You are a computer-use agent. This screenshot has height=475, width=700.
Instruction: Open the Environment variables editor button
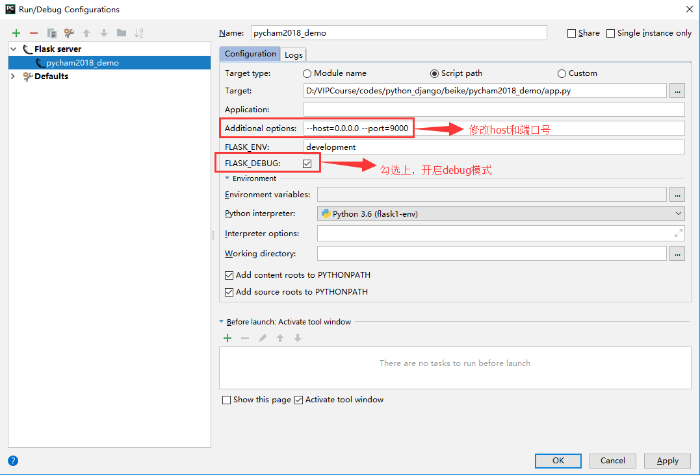pos(677,195)
